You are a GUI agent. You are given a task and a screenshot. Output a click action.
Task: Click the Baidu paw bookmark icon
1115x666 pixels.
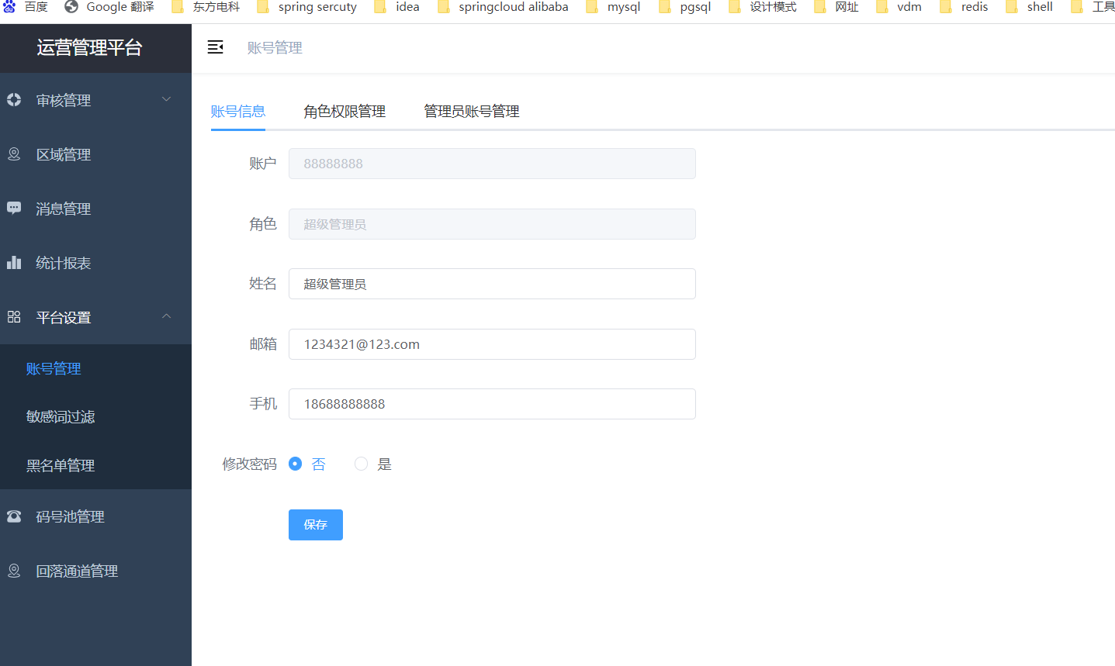9,7
